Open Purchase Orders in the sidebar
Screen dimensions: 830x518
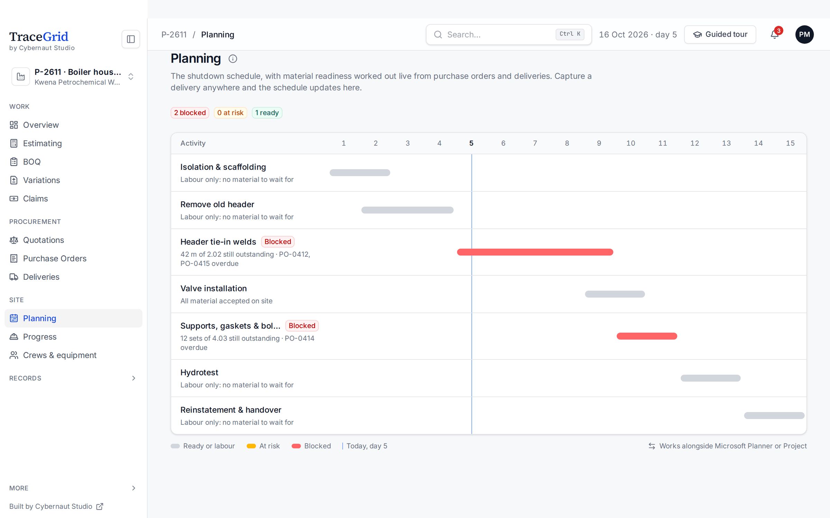coord(73,258)
